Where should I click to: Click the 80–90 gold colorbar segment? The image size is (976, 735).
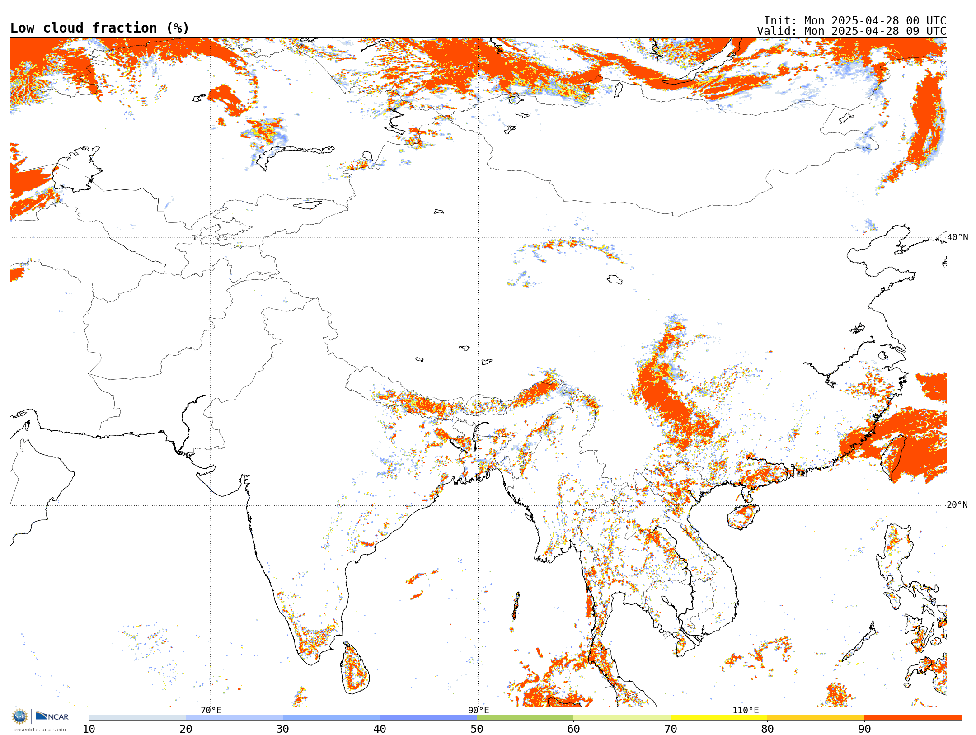pyautogui.click(x=816, y=718)
